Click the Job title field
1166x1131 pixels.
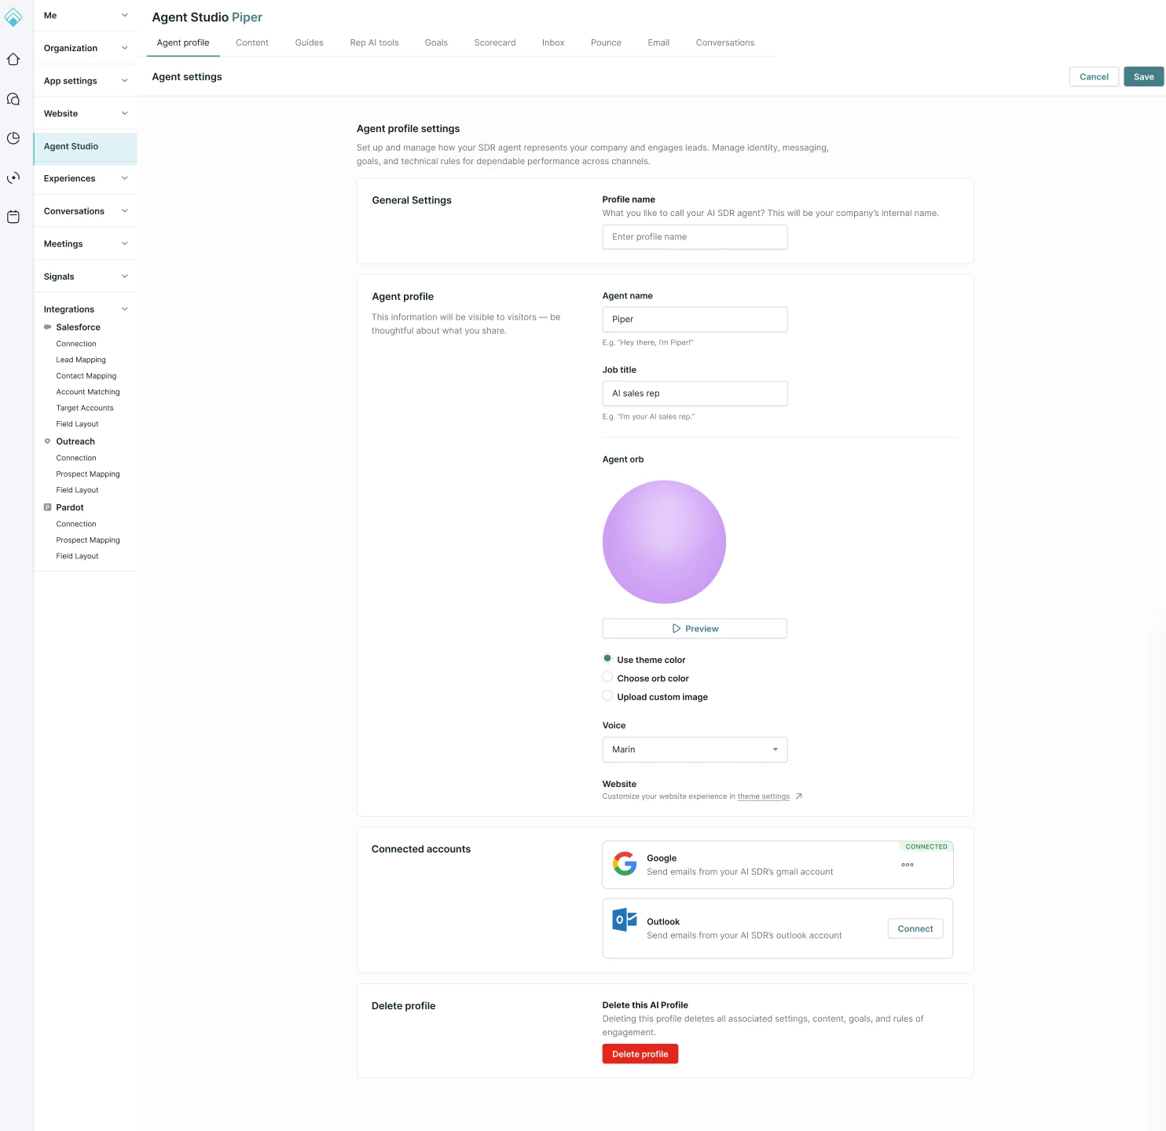(x=695, y=393)
